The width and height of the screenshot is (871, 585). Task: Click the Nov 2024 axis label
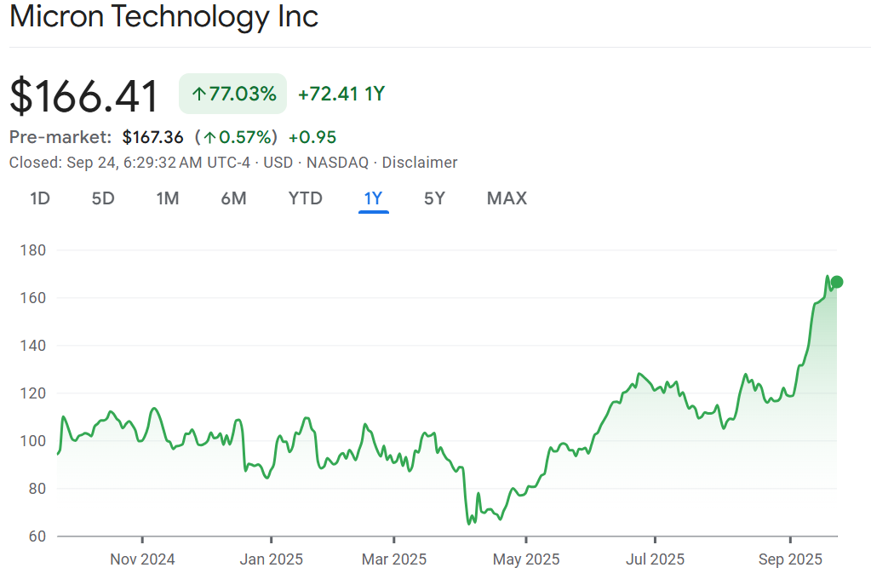(142, 559)
